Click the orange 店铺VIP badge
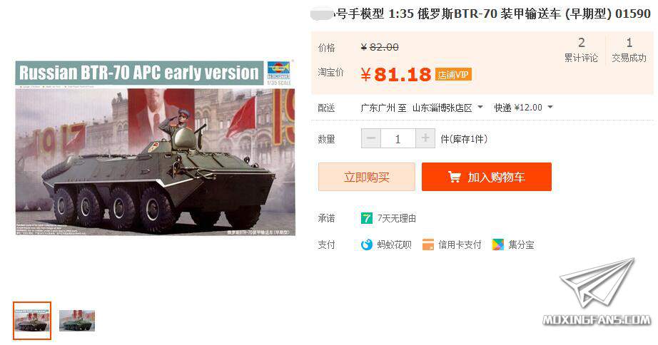Image resolution: width=658 pixels, height=345 pixels. click(453, 75)
